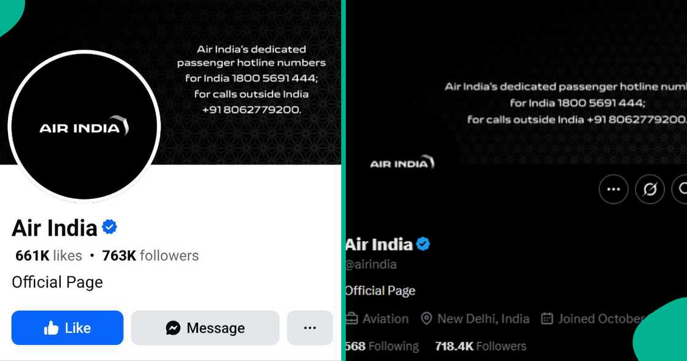View the 568 Following accounts
Viewport: 687px width, 361px height.
[382, 346]
